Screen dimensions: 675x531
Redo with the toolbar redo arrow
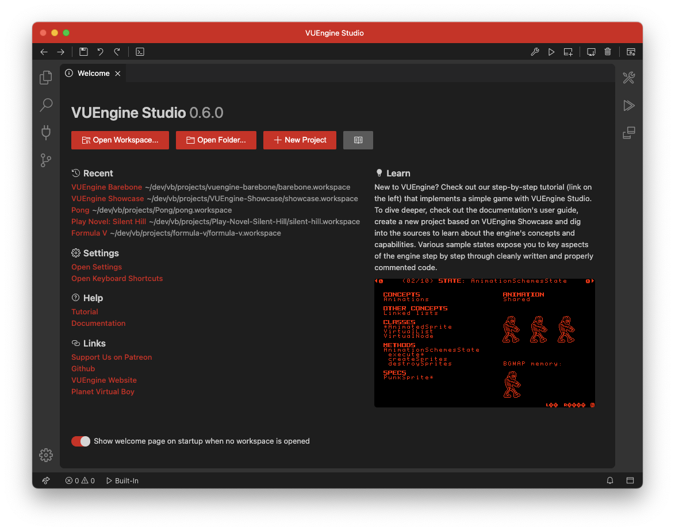(117, 52)
